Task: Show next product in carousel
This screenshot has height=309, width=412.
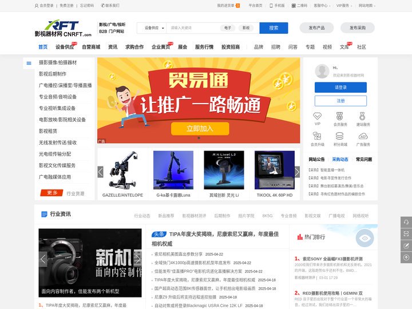Action: tap(297, 172)
